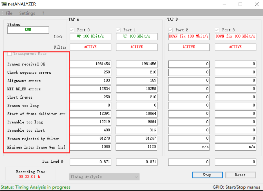Click Port 0 Frames received OK value 1981456
Viewport: 263px width, 191px height.
[x=90, y=64]
